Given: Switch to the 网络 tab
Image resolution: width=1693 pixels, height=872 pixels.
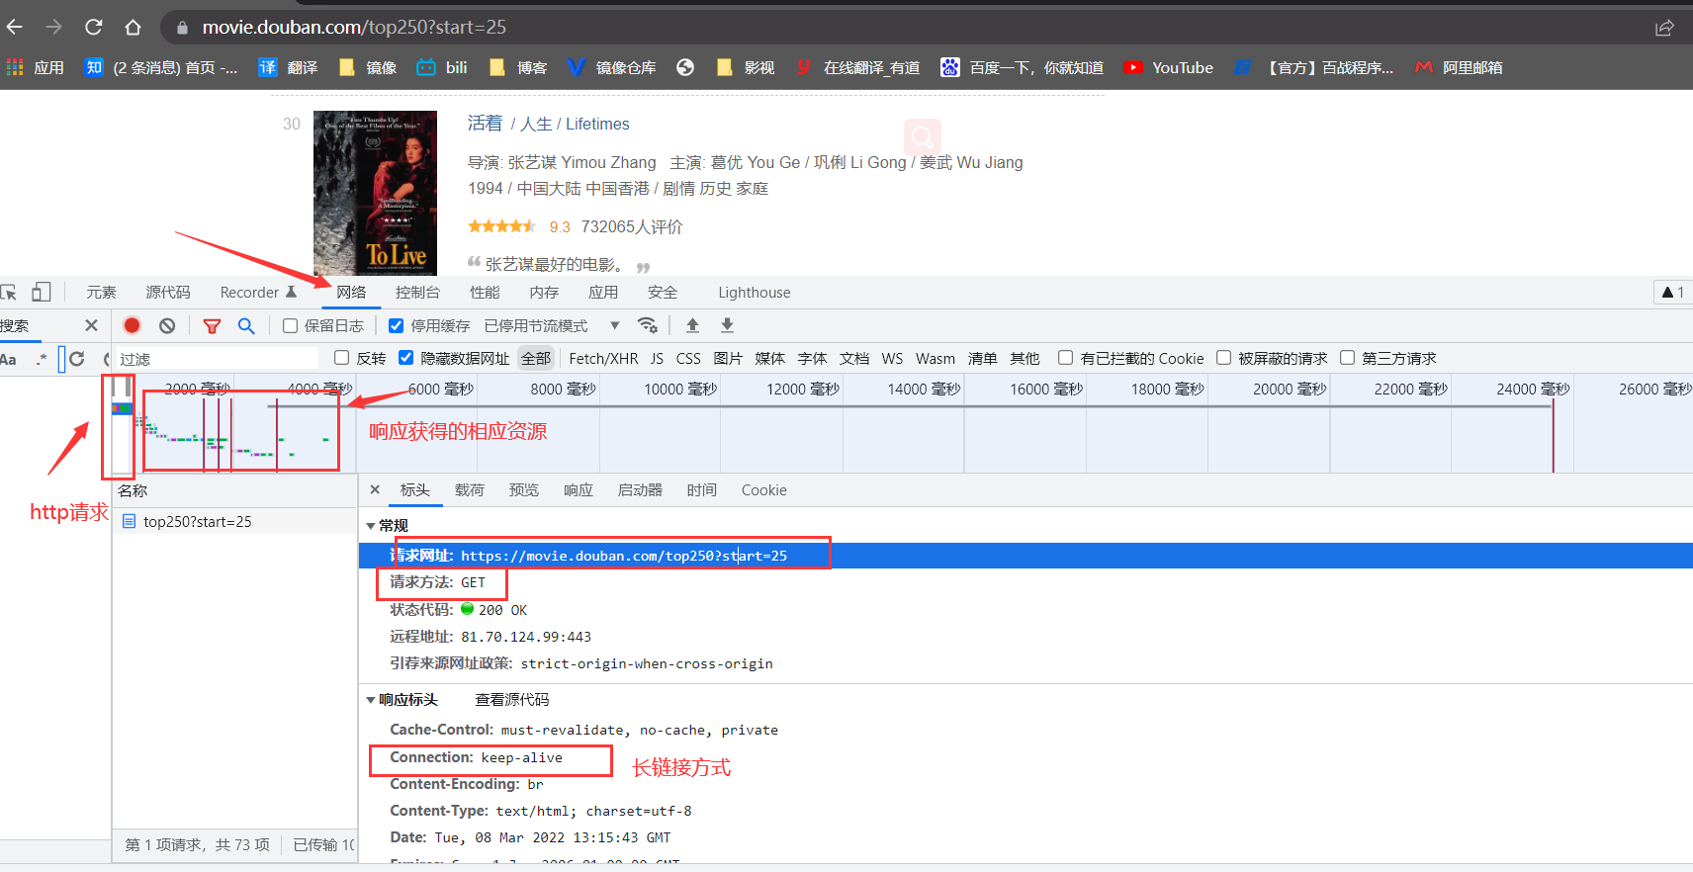Looking at the screenshot, I should [x=351, y=293].
